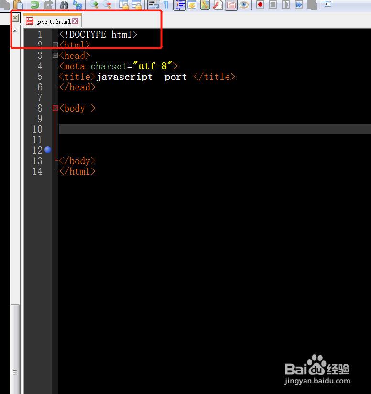Open Find with the binoculars icon
This screenshot has height=394, width=371.
coord(64,4)
